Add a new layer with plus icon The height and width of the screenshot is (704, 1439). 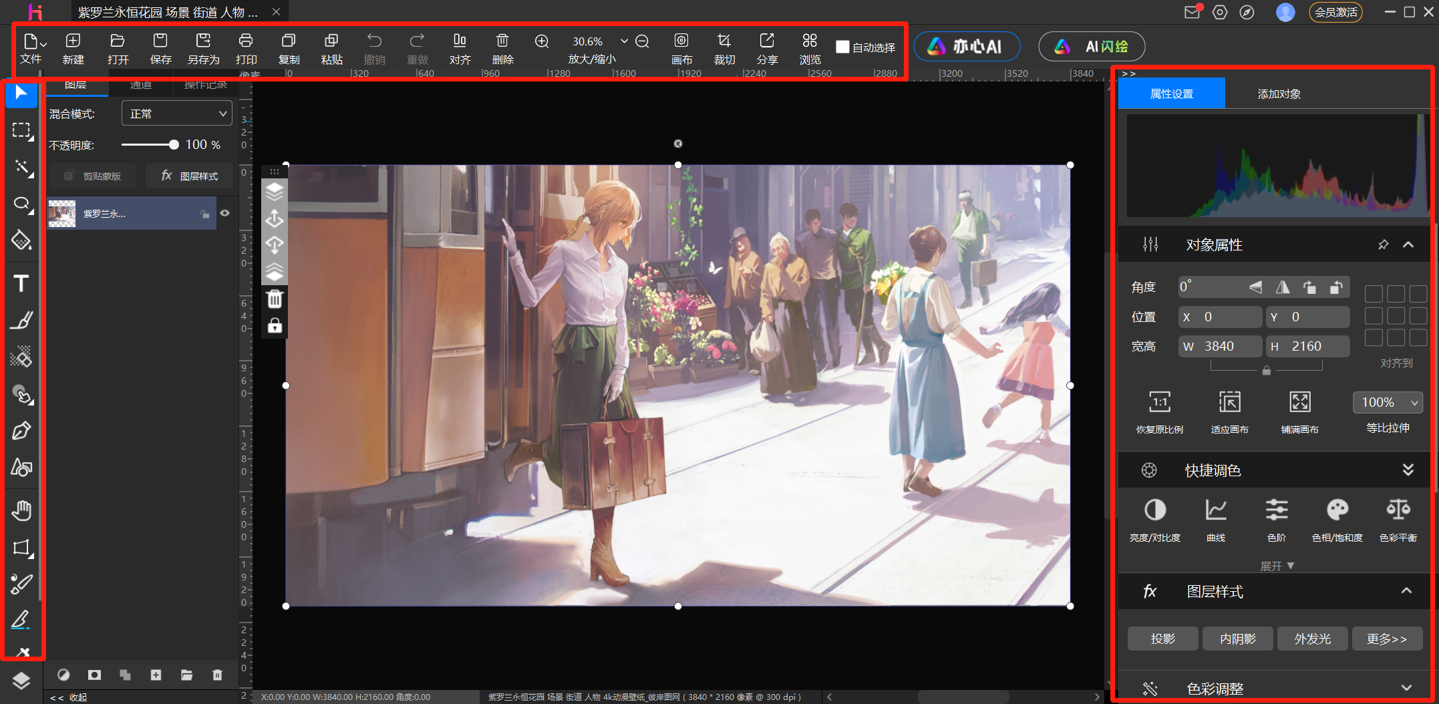tap(156, 675)
